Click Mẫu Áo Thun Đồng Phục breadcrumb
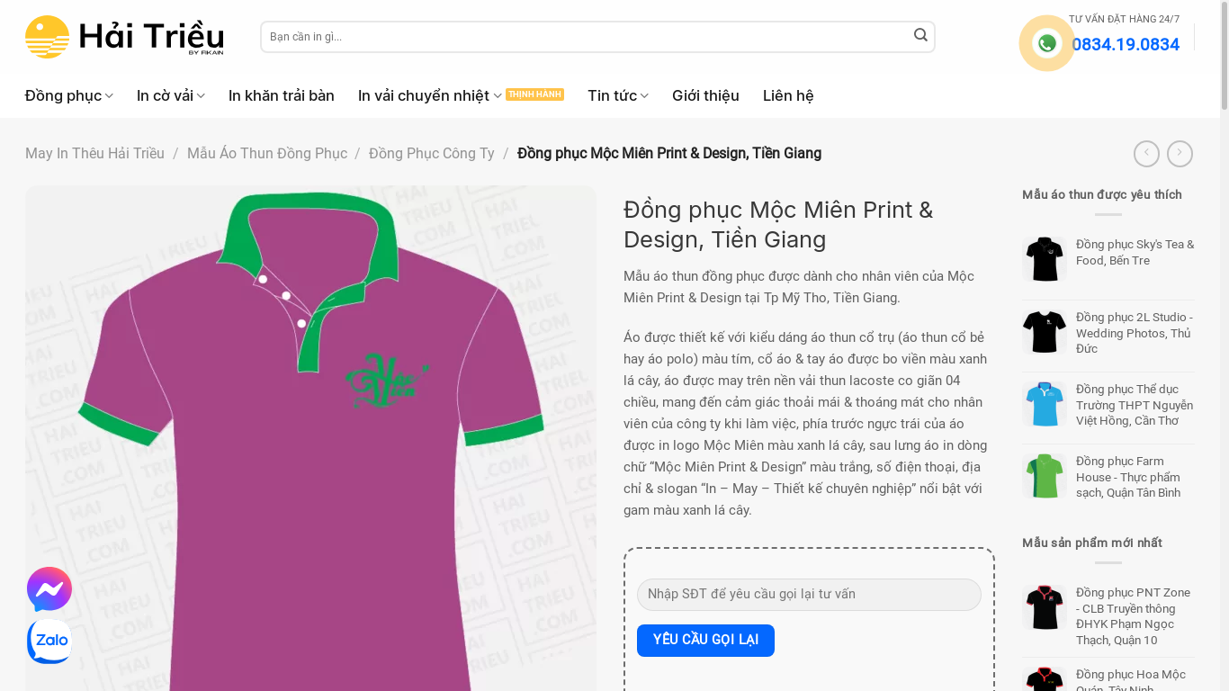The width and height of the screenshot is (1229, 691). tap(267, 154)
